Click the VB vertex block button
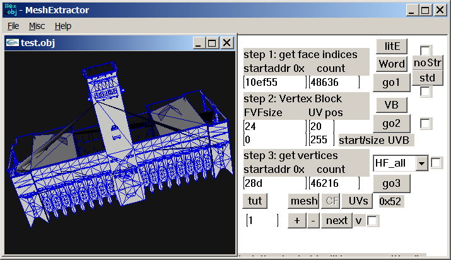This screenshot has width=451, height=260. tap(392, 105)
